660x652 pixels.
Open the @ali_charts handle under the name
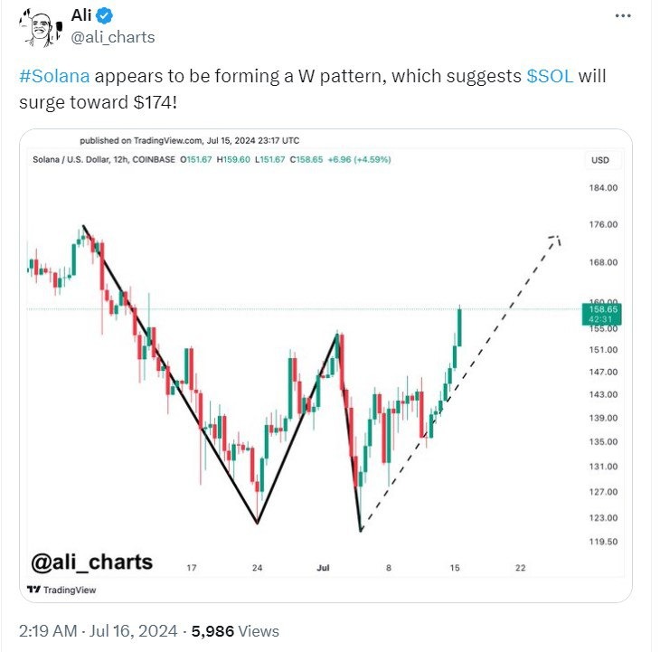click(112, 37)
